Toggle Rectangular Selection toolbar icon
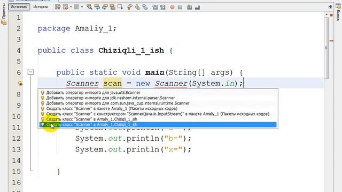The image size is (342, 192). [120, 7]
